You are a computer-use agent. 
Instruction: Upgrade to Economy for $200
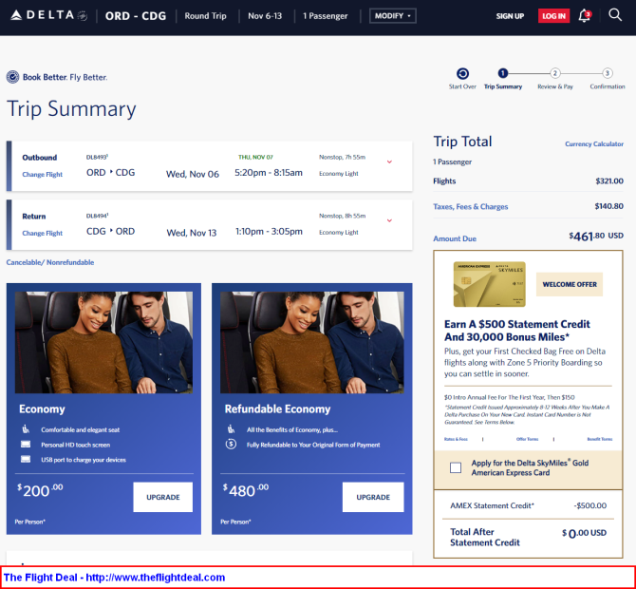(x=163, y=497)
